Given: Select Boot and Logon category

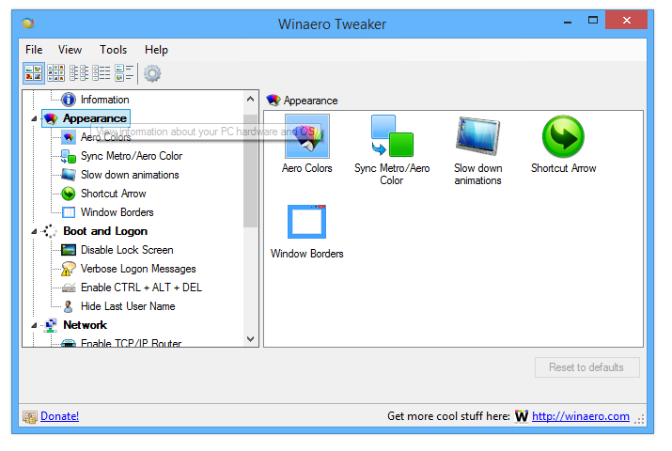Looking at the screenshot, I should [105, 231].
